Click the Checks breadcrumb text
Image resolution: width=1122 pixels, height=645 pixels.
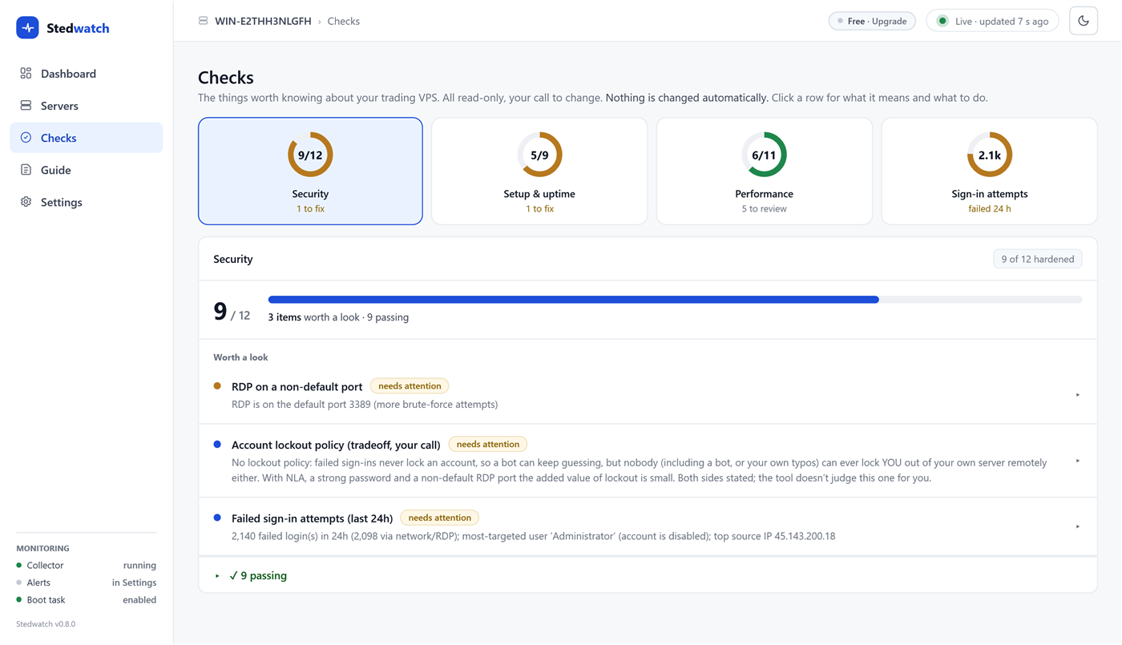pyautogui.click(x=343, y=21)
